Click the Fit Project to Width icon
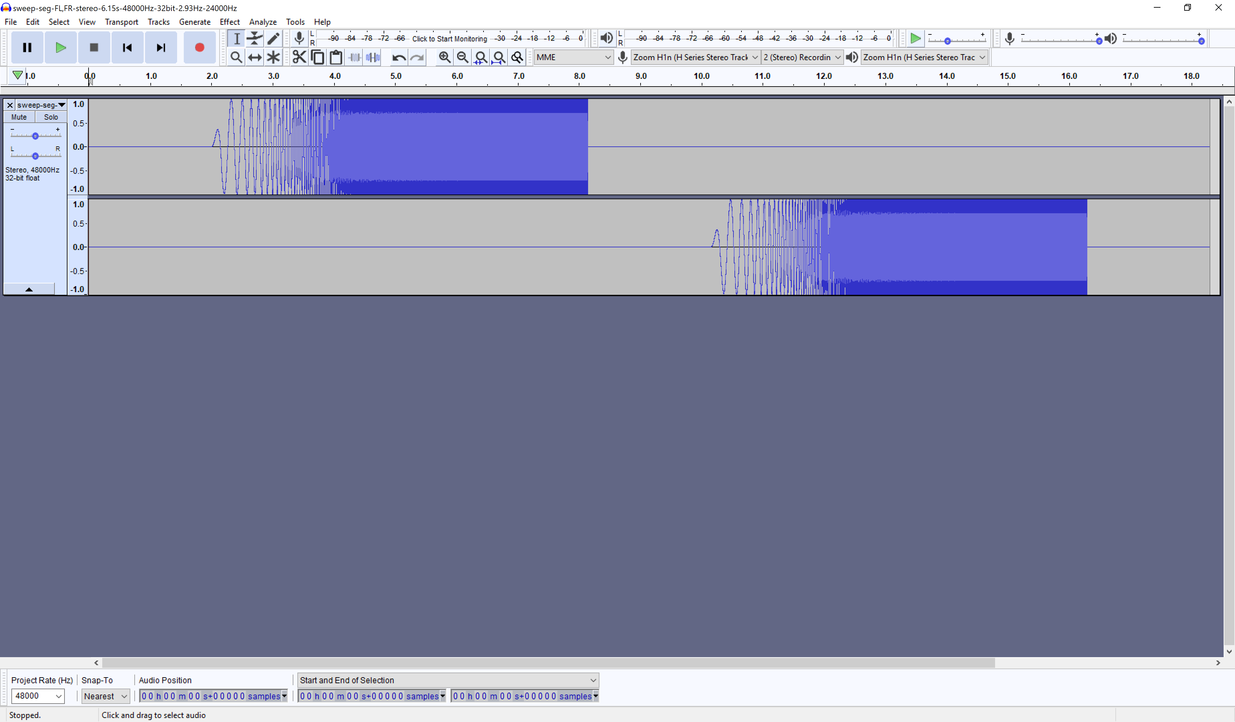This screenshot has height=722, width=1235. click(x=499, y=57)
